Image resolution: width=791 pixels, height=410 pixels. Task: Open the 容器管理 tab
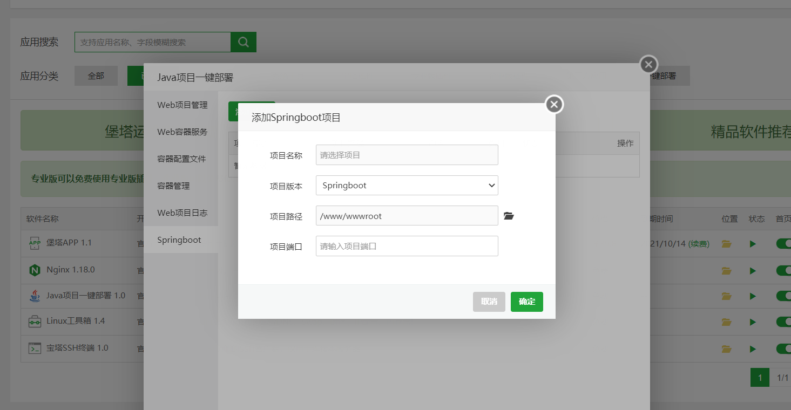pos(181,186)
